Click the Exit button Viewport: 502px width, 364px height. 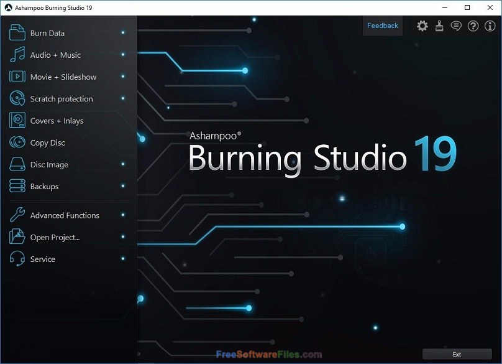(x=457, y=355)
